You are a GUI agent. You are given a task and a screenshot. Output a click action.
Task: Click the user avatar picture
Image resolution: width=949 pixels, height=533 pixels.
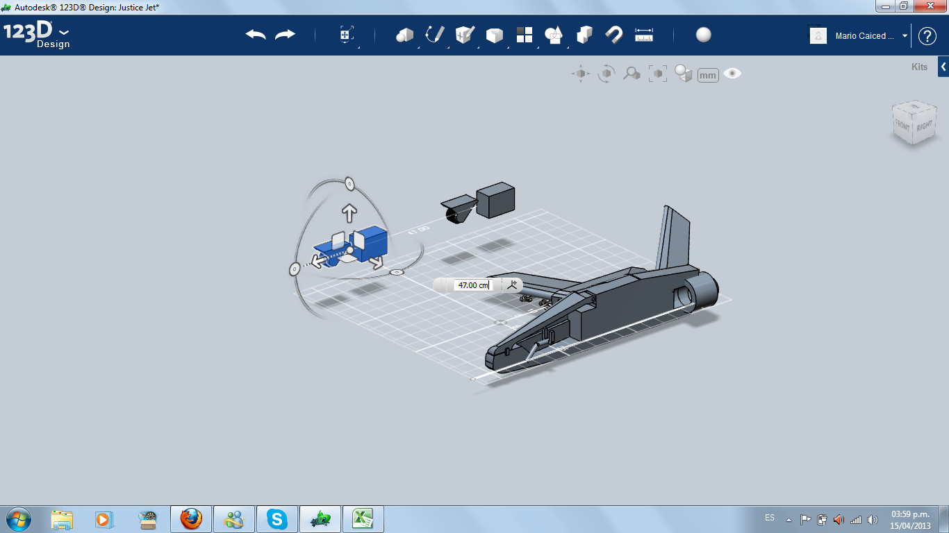point(818,36)
